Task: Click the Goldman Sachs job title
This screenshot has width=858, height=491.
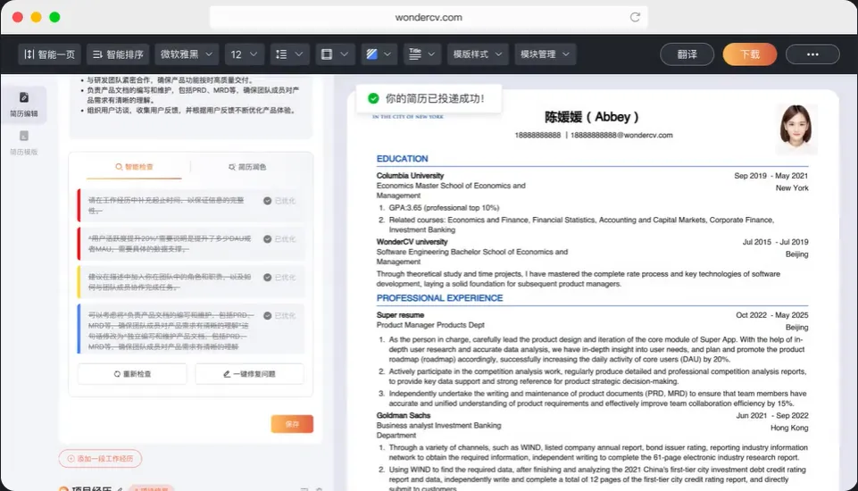Action: tap(404, 415)
